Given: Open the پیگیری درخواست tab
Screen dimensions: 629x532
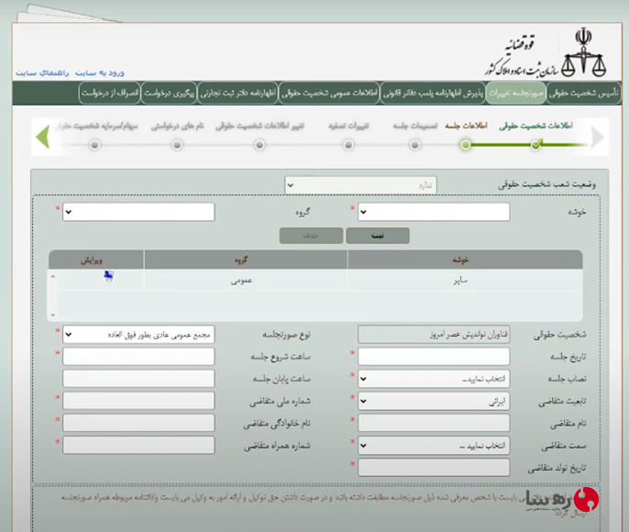Looking at the screenshot, I should [x=169, y=93].
